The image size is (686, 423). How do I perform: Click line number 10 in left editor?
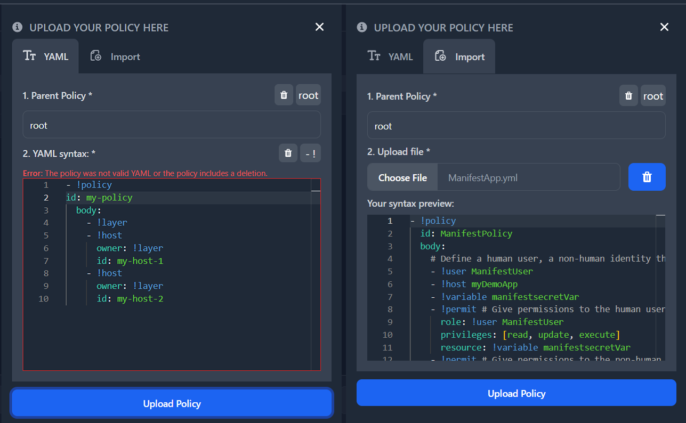(43, 298)
